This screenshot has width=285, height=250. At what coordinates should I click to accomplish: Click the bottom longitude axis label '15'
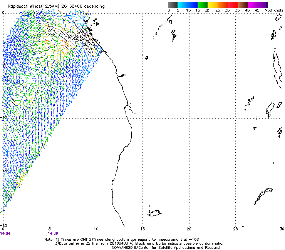click(142, 229)
